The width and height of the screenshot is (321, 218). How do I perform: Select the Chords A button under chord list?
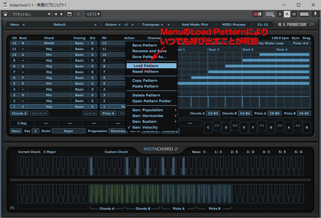pos(19,113)
